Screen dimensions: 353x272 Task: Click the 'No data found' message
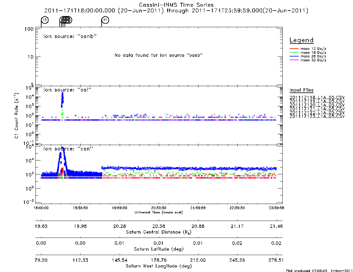[158, 55]
